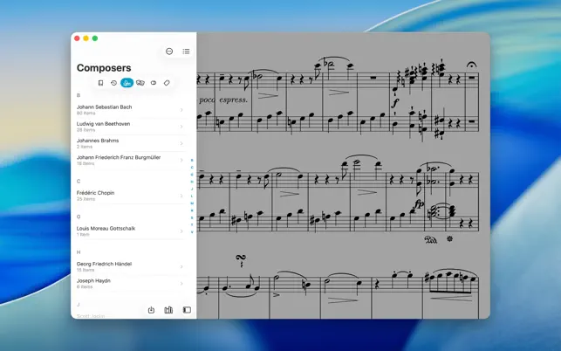The image size is (561, 351).
Task: Click chevron on Frédéric Chopin row
Action: click(181, 196)
